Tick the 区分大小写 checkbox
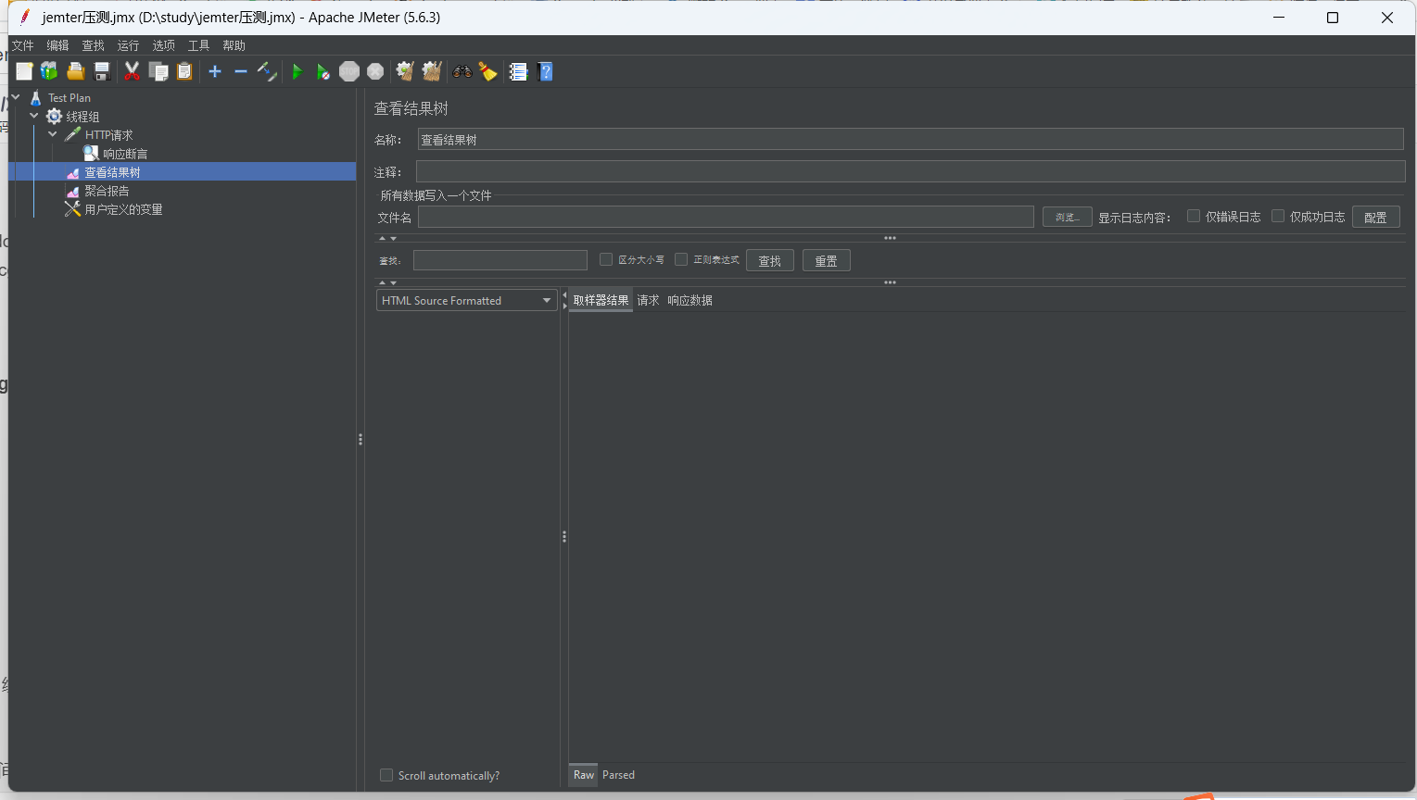Viewport: 1417px width, 800px height. point(606,260)
